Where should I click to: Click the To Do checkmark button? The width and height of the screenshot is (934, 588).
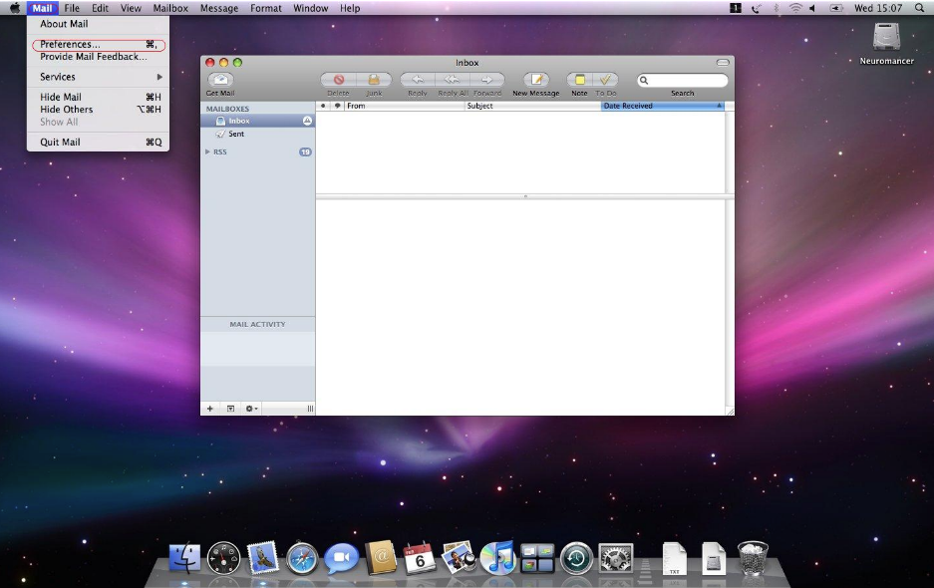pyautogui.click(x=606, y=80)
